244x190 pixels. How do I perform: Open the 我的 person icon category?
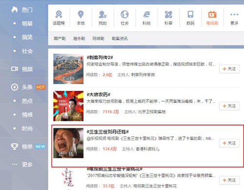coord(102,18)
